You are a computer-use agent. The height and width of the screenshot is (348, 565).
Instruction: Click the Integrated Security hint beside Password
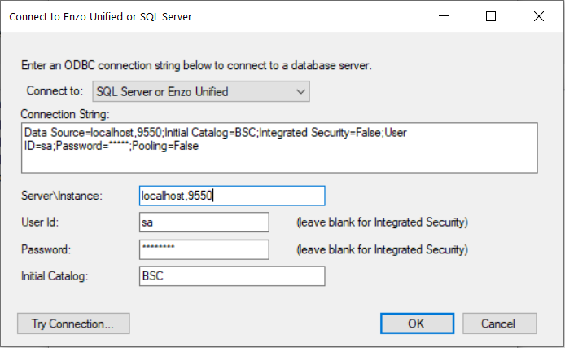(382, 249)
